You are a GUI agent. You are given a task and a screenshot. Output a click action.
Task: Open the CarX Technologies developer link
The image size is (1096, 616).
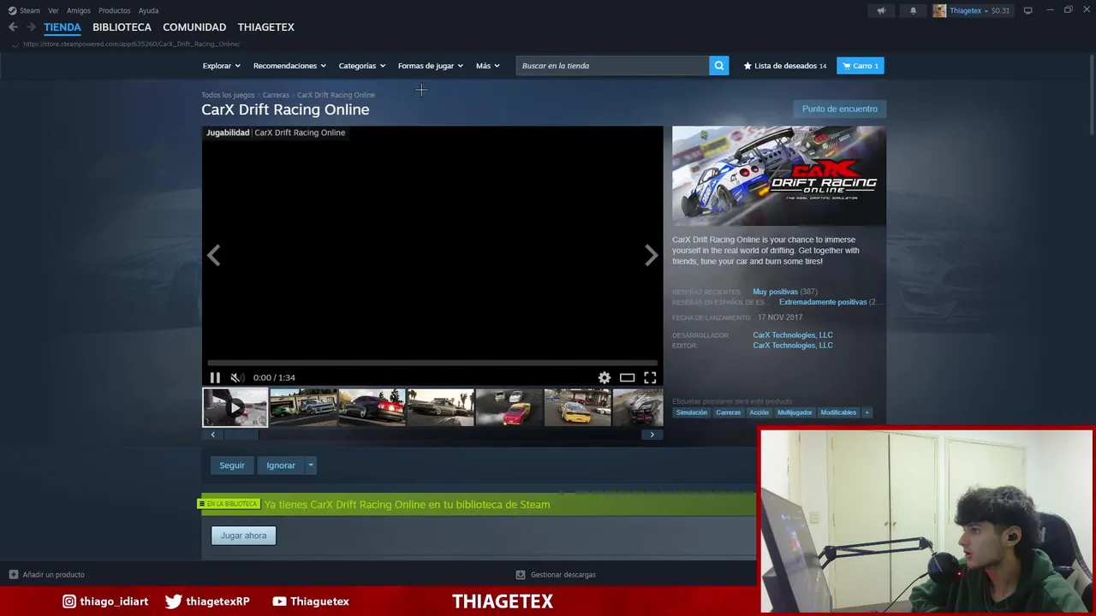[793, 335]
